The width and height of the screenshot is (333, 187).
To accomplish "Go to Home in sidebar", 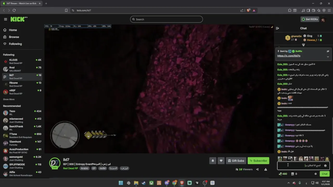I will coord(13,30).
